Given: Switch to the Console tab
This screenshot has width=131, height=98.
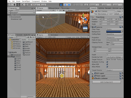Looking at the screenshot, I should click(x=19, y=35).
